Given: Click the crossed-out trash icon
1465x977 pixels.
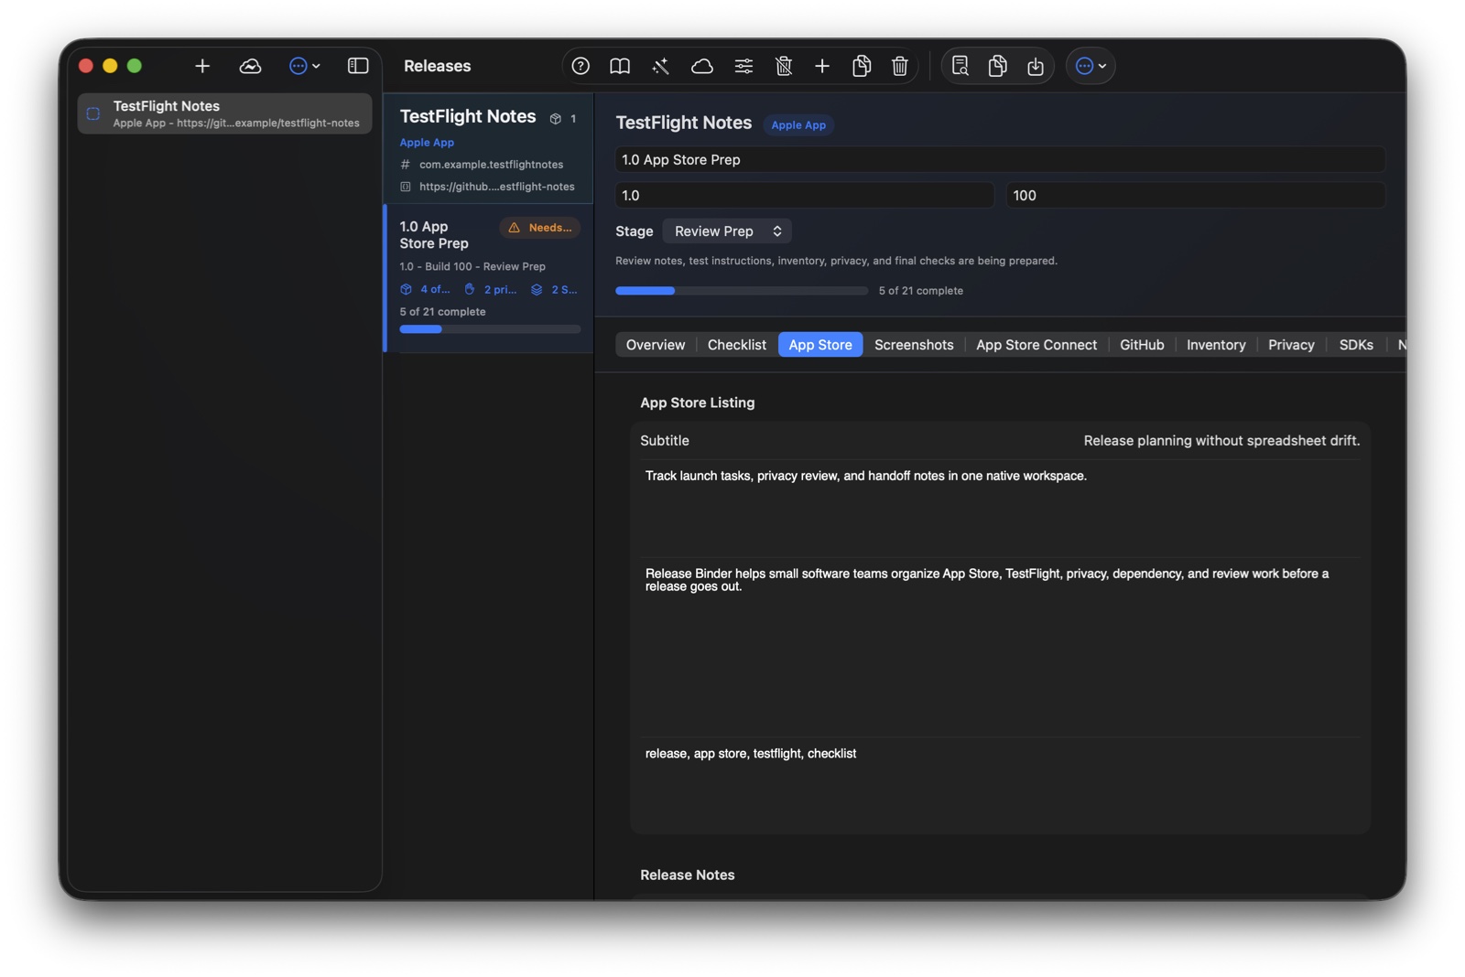Looking at the screenshot, I should (x=784, y=66).
